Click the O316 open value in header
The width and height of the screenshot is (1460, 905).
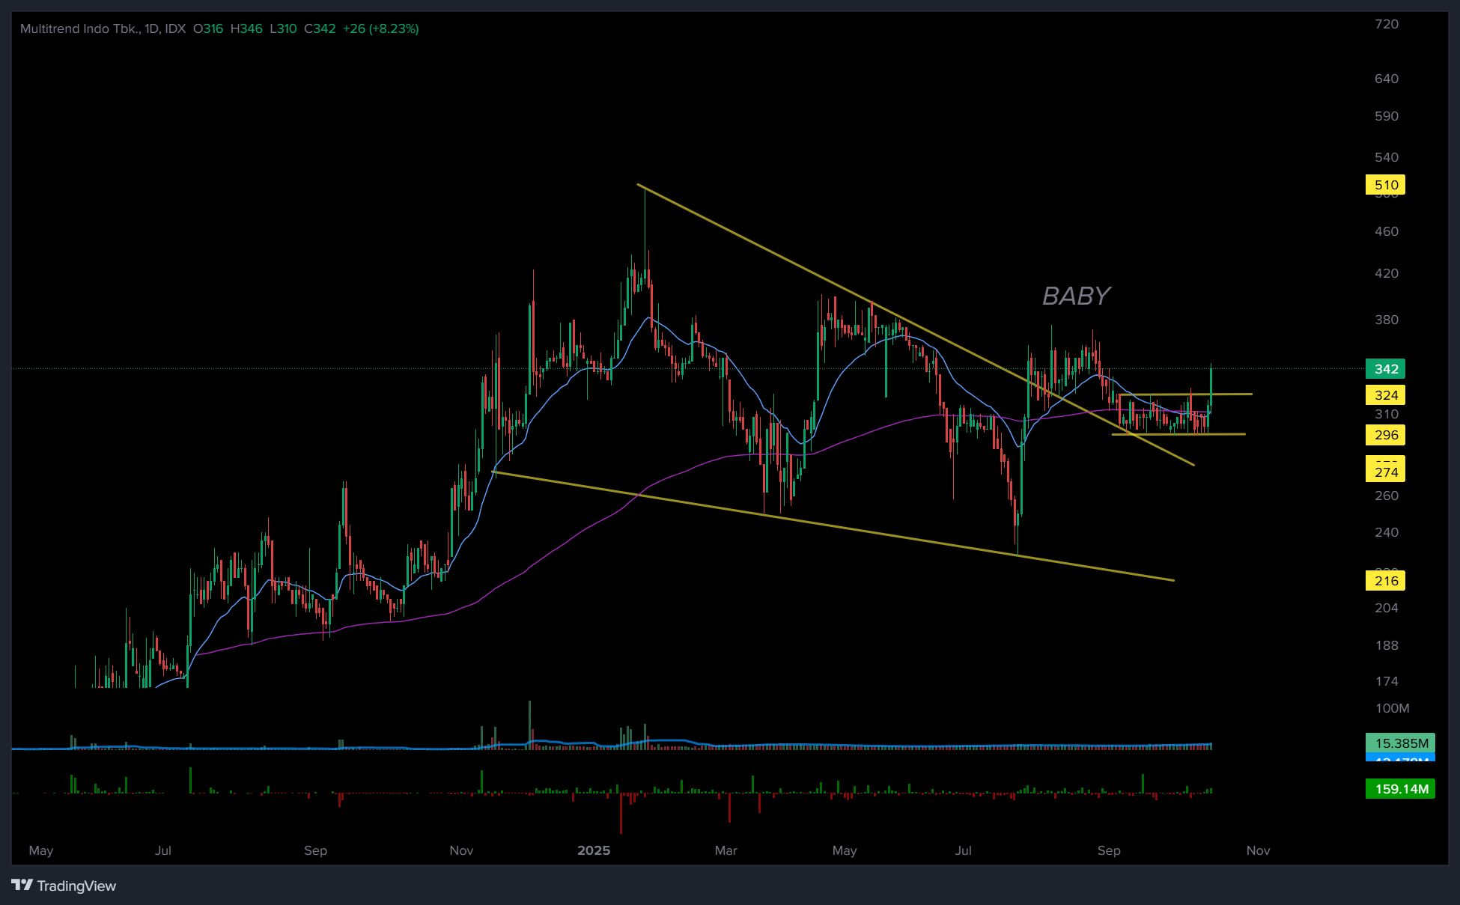208,28
